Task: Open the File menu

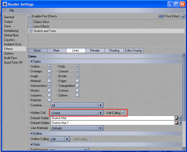Action: click(x=11, y=10)
